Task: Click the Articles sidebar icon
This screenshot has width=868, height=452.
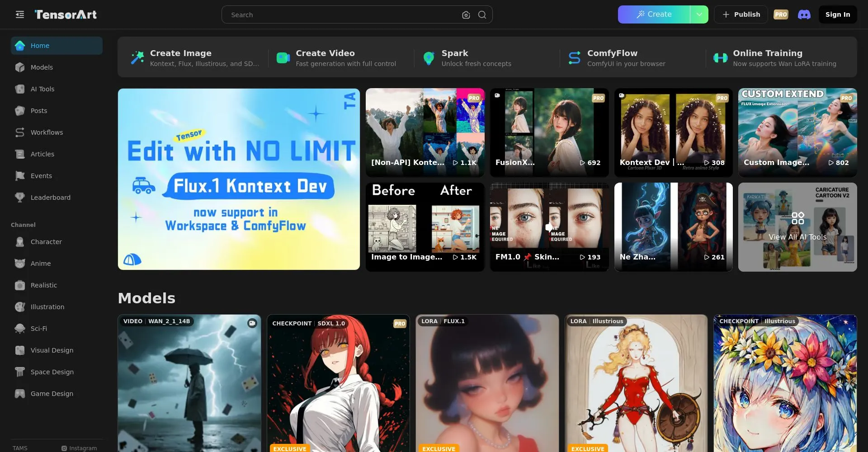Action: click(20, 154)
